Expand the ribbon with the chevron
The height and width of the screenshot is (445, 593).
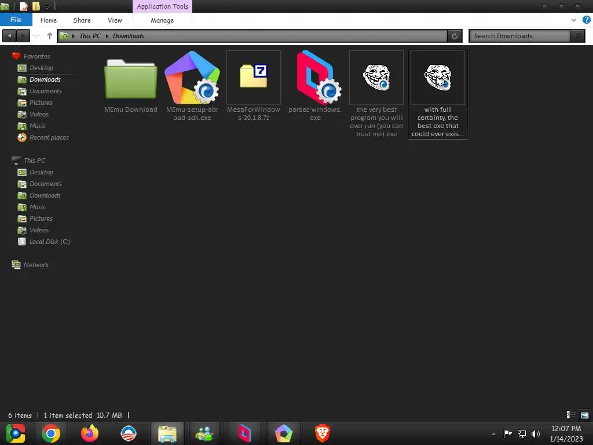click(574, 20)
